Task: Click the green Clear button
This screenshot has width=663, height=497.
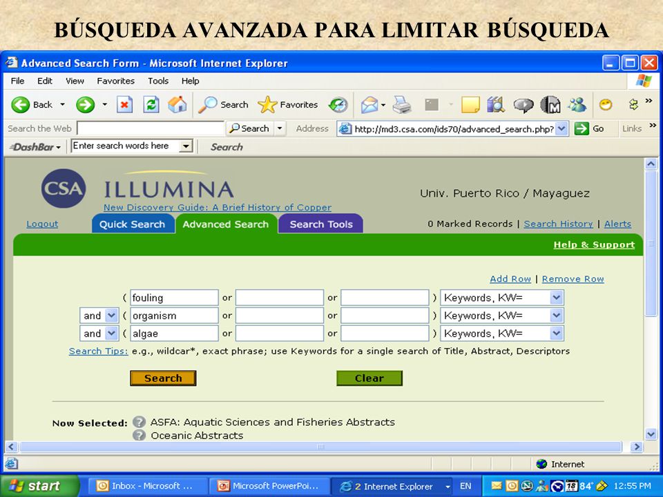Action: click(x=369, y=378)
